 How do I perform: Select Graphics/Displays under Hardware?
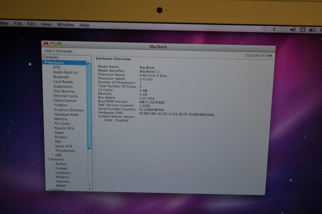pos(69,110)
